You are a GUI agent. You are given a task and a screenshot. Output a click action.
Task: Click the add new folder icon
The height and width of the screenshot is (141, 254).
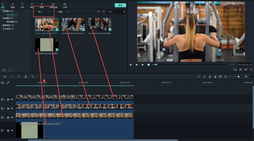click(4, 70)
